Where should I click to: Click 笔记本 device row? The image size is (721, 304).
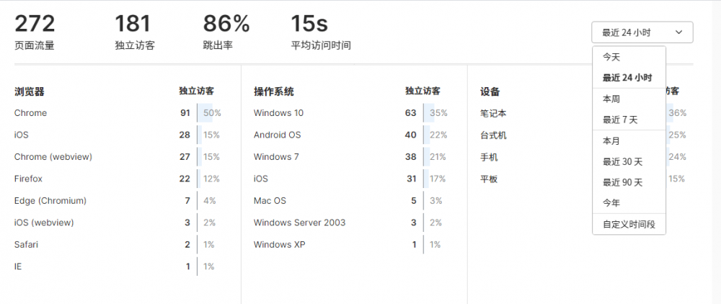click(493, 114)
